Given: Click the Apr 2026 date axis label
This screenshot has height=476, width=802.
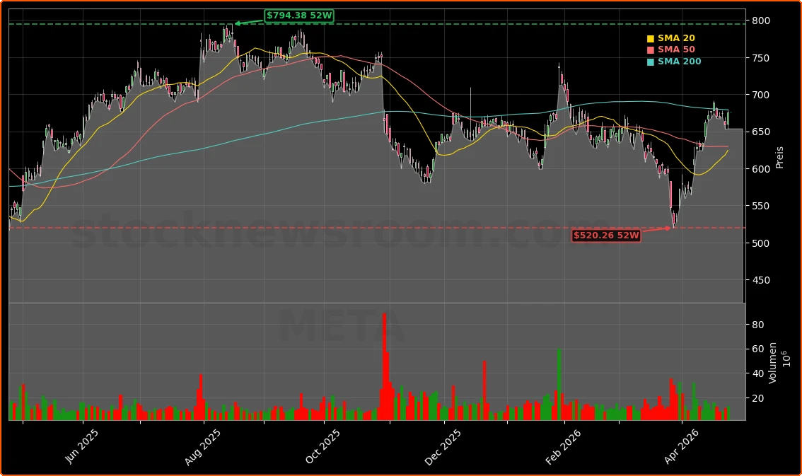Looking at the screenshot, I should click(x=680, y=447).
